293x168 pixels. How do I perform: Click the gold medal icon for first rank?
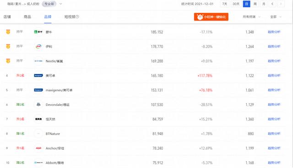8,32
